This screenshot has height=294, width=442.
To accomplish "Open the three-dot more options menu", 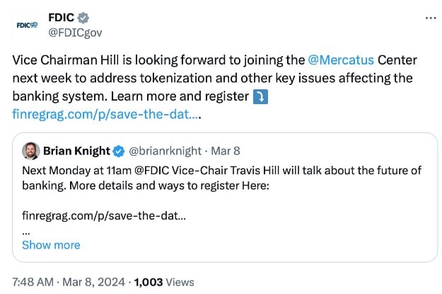I will pyautogui.click(x=431, y=18).
